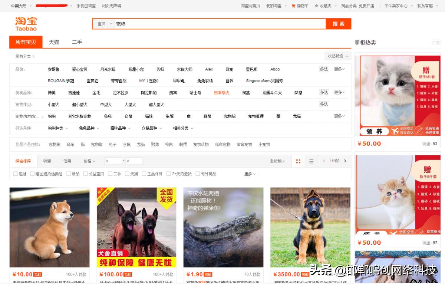
Task: Expand 更多 in the brand row
Action: 339,69
